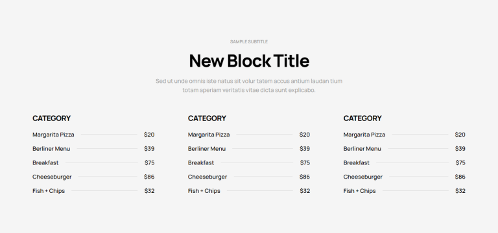Select the SAMPLE SUBTITLE text
This screenshot has height=233, width=498.
[249, 41]
